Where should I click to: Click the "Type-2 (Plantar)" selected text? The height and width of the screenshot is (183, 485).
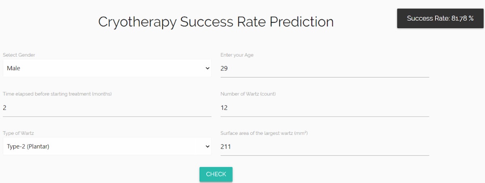(28, 147)
